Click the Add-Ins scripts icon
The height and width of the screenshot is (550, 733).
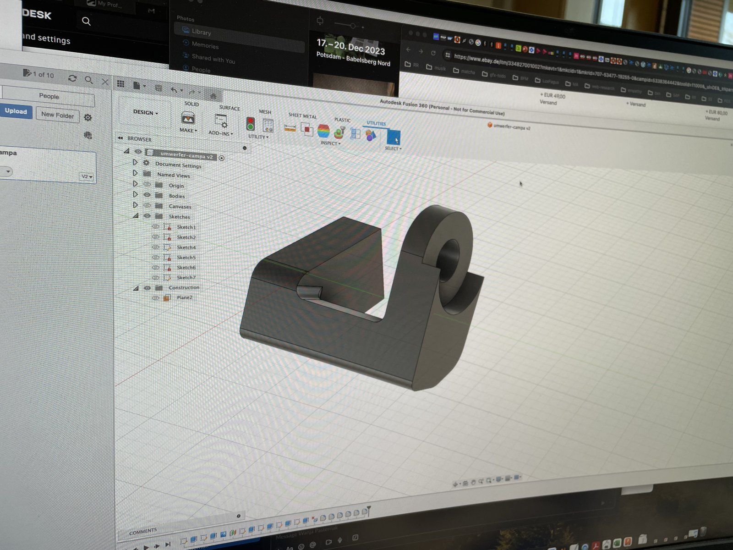(x=221, y=121)
